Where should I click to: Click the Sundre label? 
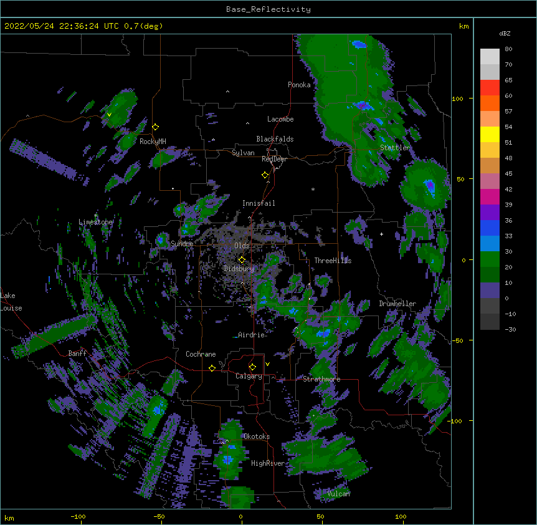182,244
